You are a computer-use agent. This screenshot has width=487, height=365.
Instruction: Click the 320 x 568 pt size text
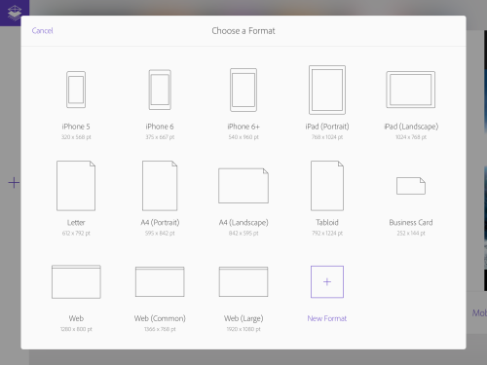76,137
